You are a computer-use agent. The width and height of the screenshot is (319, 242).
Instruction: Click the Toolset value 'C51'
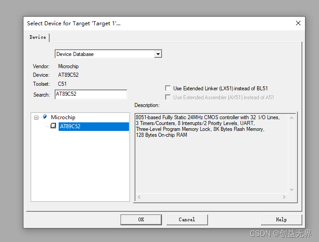coord(62,84)
